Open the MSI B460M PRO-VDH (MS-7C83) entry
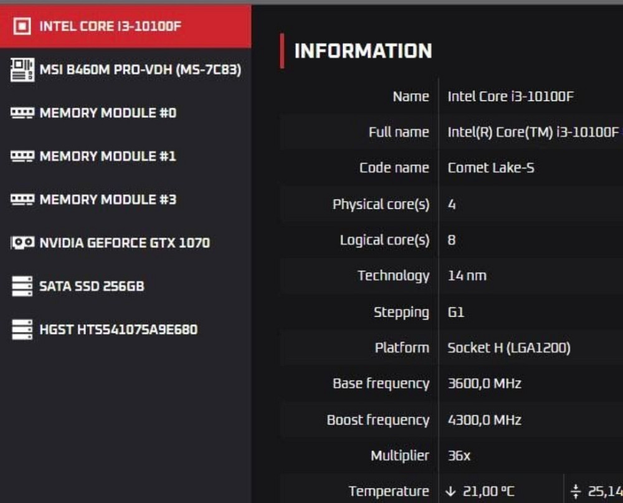This screenshot has height=503, width=623. tap(140, 70)
